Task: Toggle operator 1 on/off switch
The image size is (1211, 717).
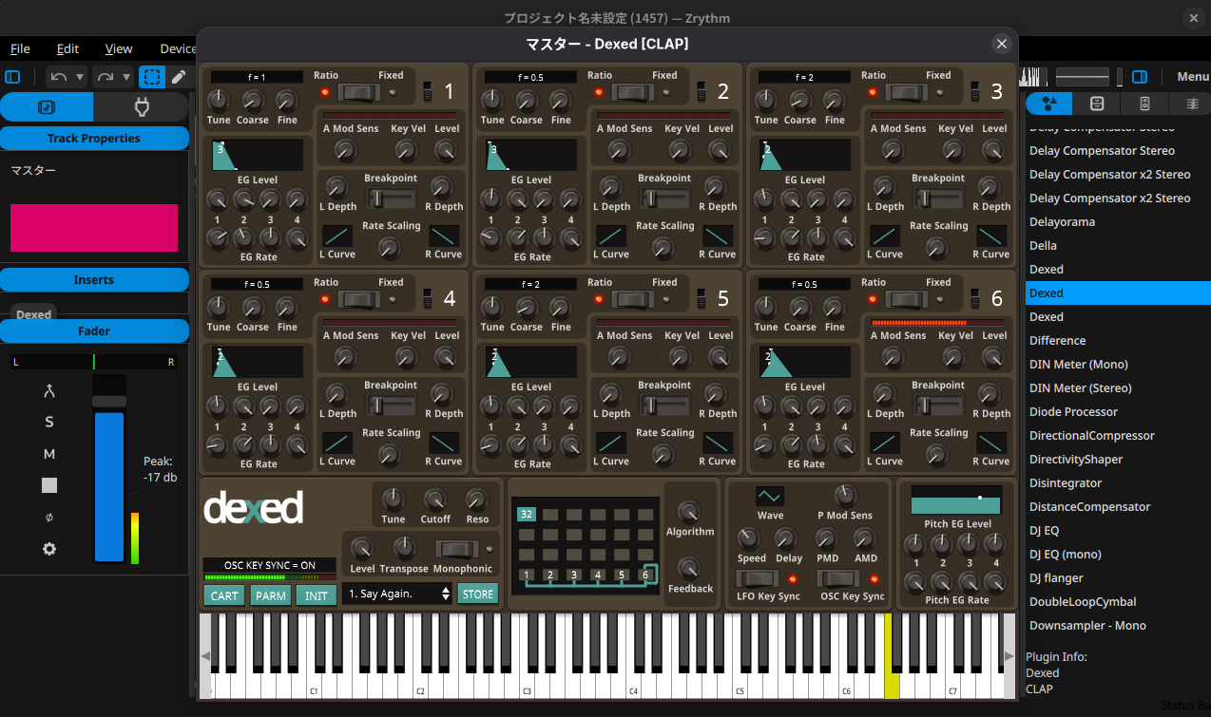Action: coord(429,91)
